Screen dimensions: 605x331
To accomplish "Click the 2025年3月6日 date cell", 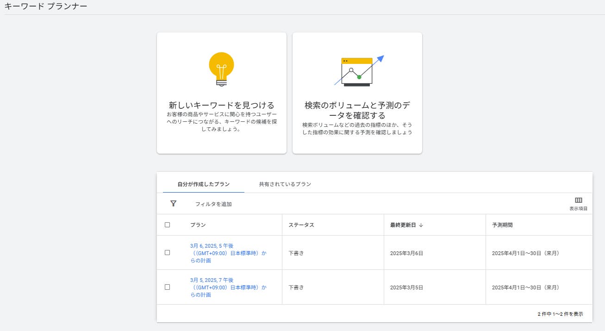I will (407, 253).
